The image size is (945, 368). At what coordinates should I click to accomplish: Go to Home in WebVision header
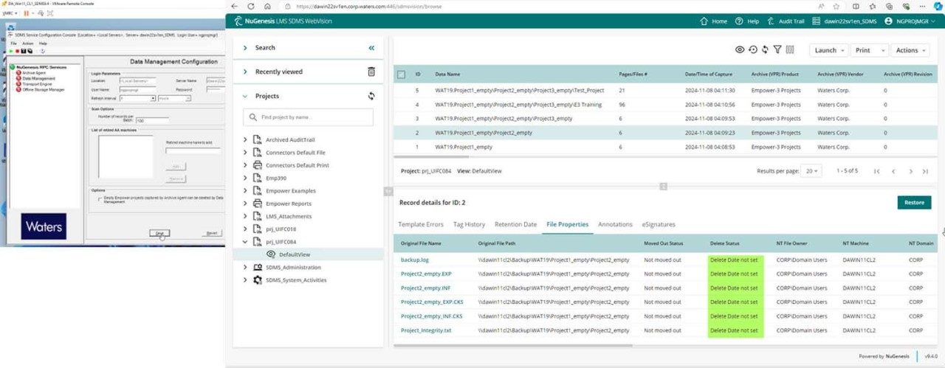(714, 21)
